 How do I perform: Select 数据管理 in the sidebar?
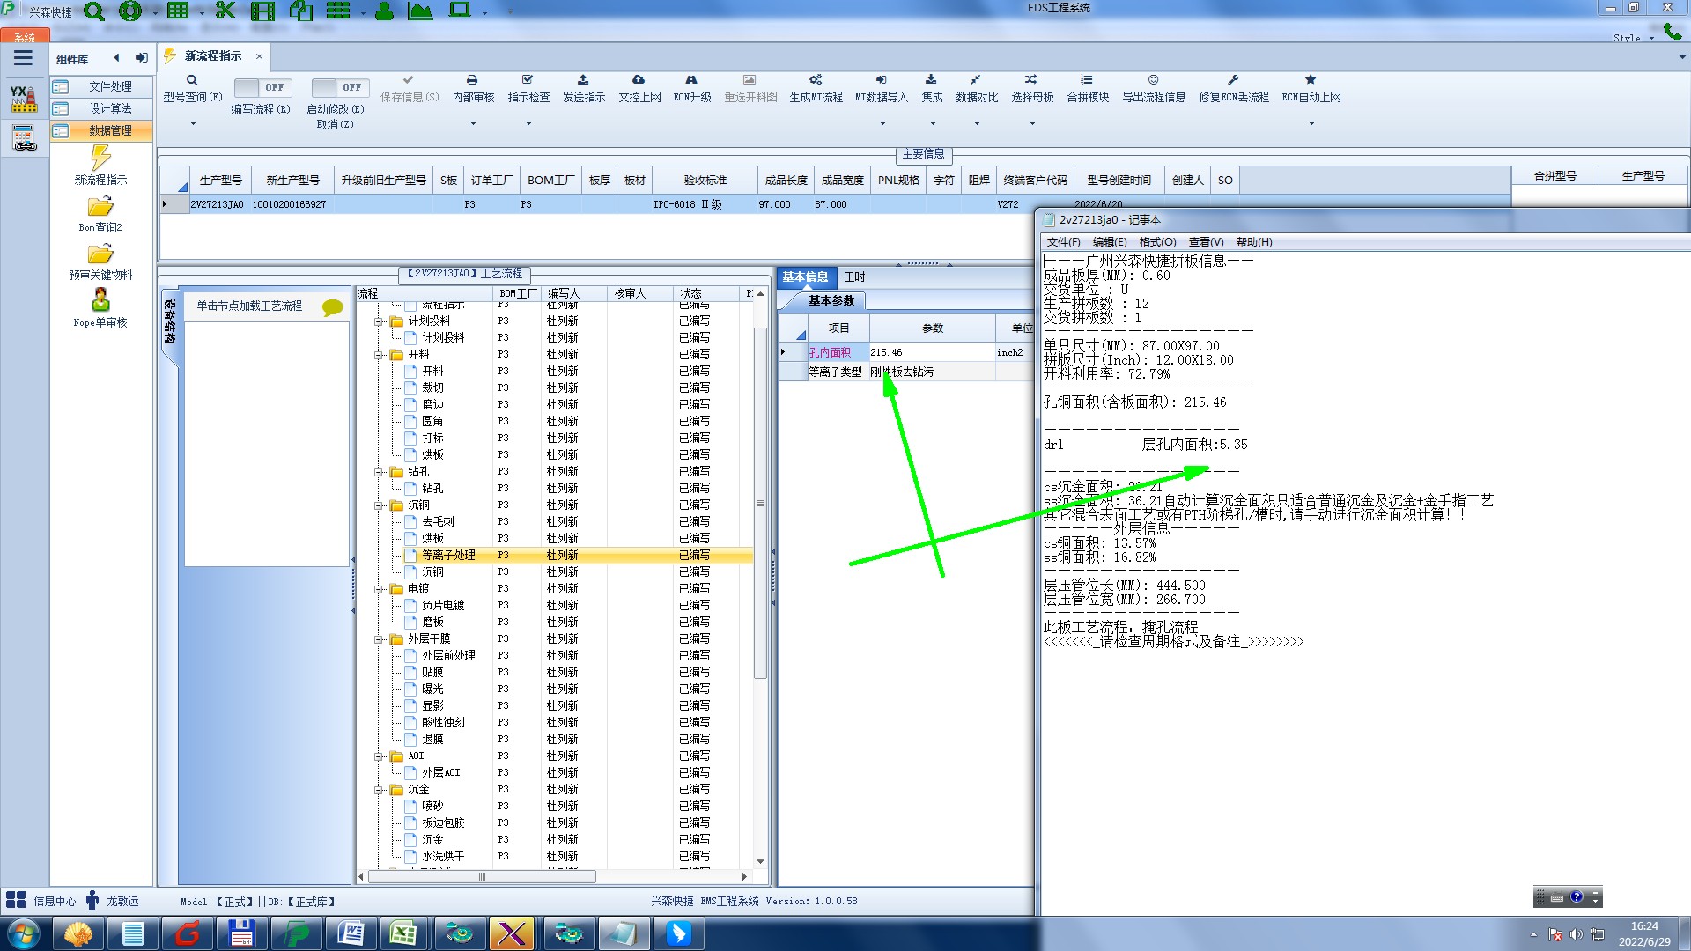pos(109,130)
